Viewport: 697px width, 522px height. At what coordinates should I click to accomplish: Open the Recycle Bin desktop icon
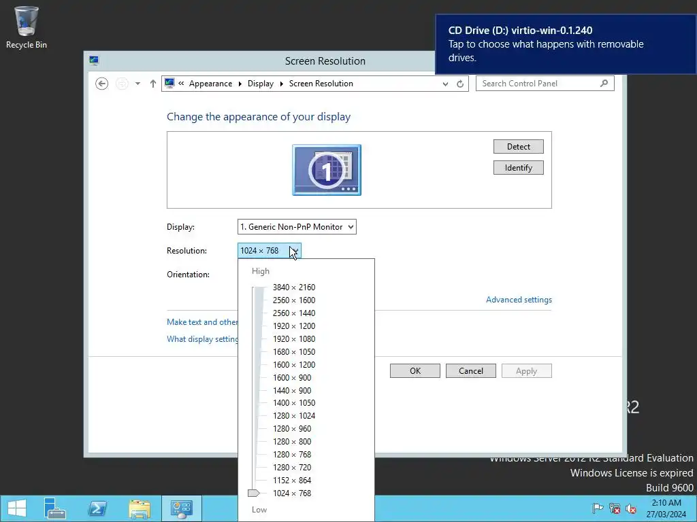pyautogui.click(x=27, y=27)
